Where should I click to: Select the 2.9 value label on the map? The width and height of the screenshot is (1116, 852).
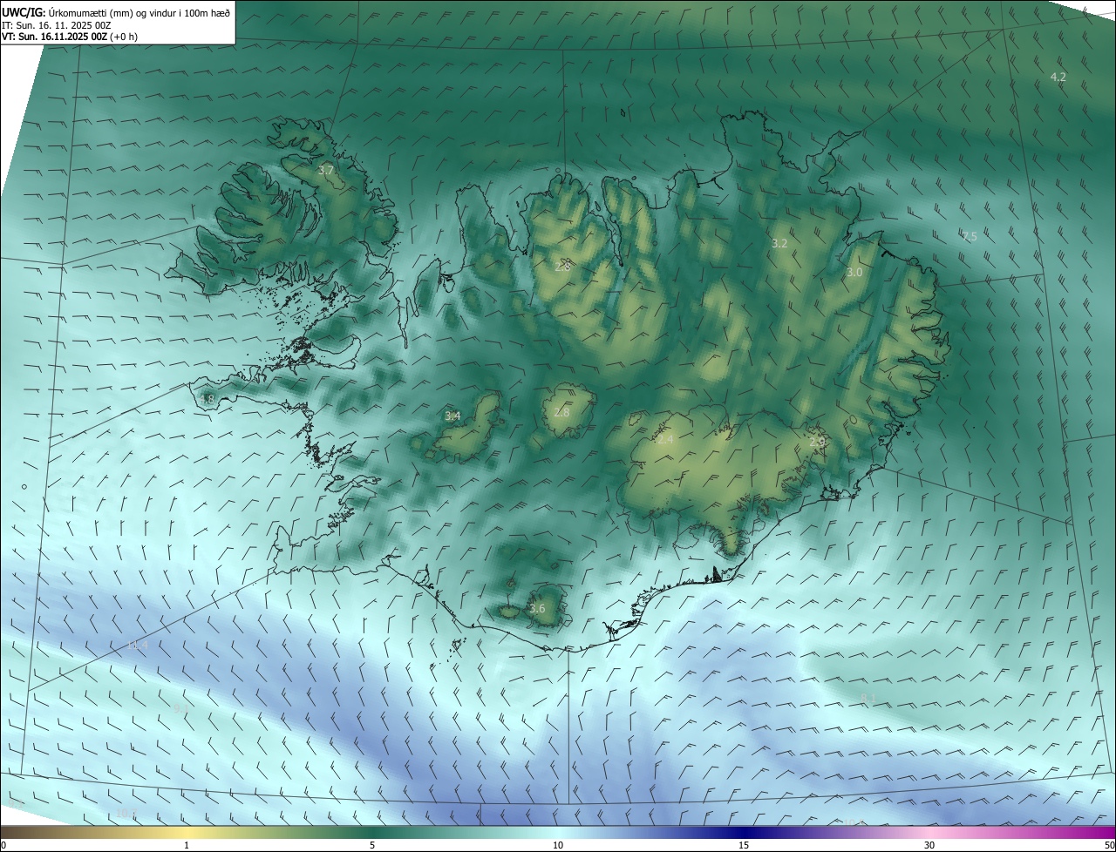[817, 443]
